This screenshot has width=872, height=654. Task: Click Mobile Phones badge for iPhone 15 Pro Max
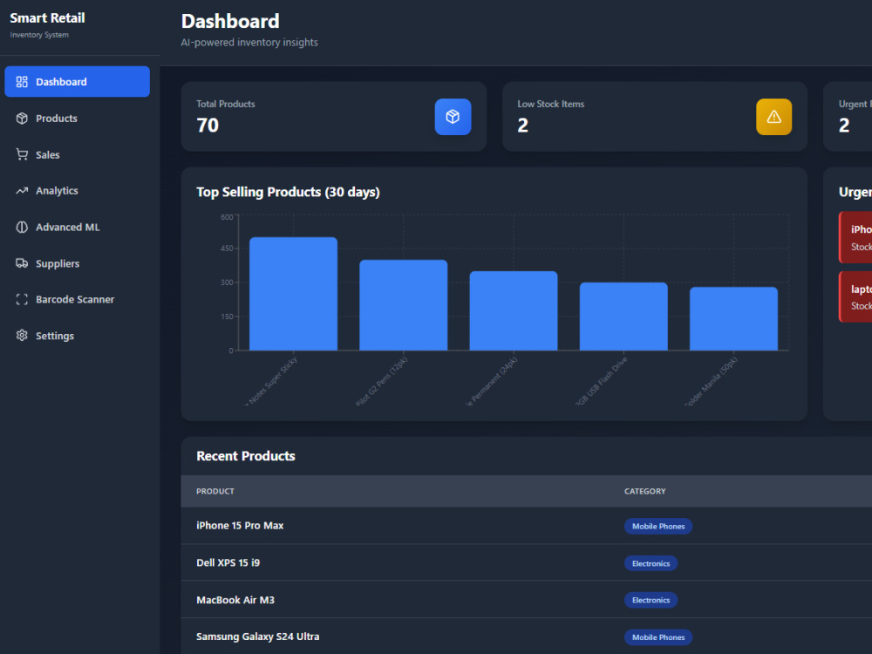657,526
